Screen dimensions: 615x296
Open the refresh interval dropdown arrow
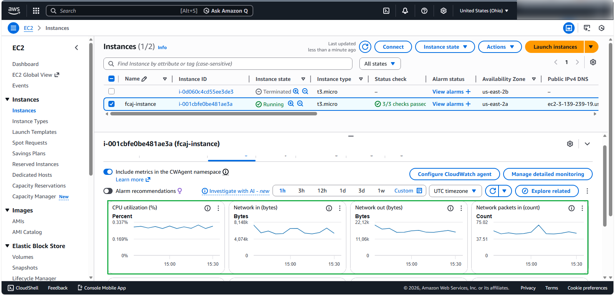coord(505,191)
